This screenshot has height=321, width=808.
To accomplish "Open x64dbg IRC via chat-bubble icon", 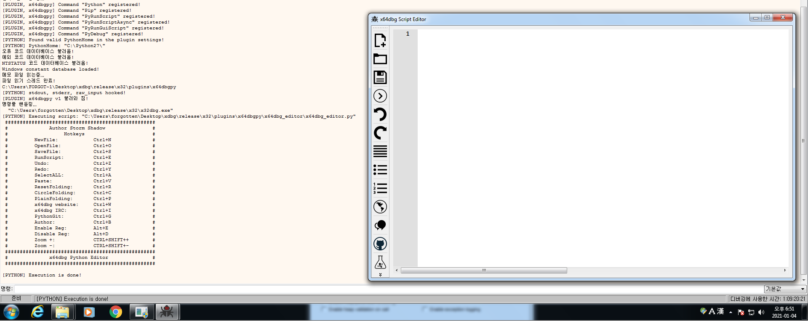I will [x=380, y=225].
